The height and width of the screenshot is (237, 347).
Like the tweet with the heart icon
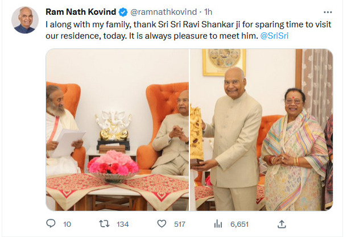162,224
